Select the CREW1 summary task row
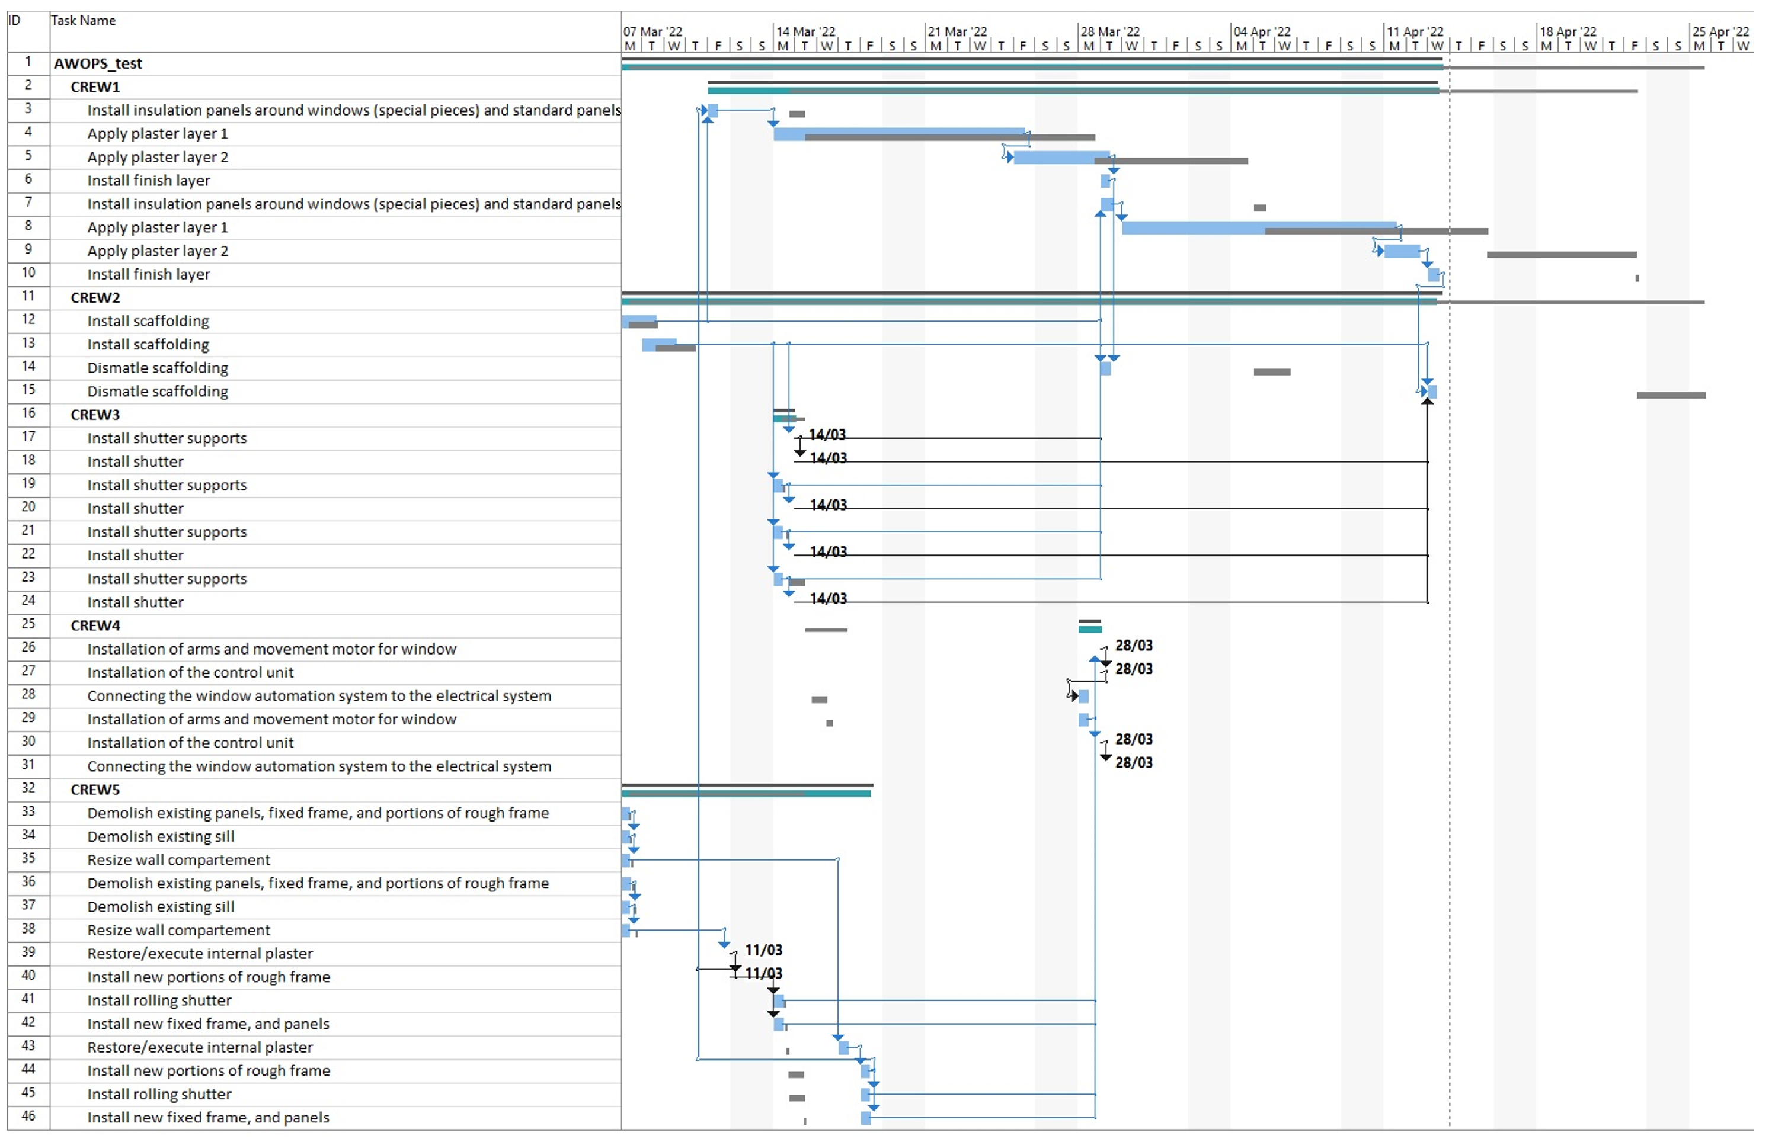This screenshot has height=1142, width=1772. coord(95,86)
